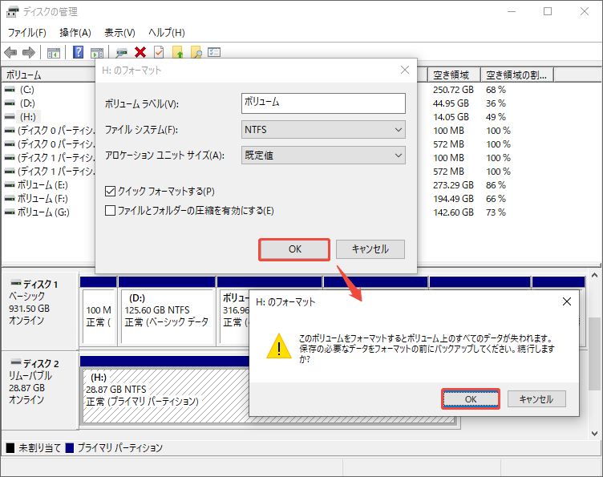
Task: Click the 250.72 GB free space cell
Action: (x=453, y=90)
